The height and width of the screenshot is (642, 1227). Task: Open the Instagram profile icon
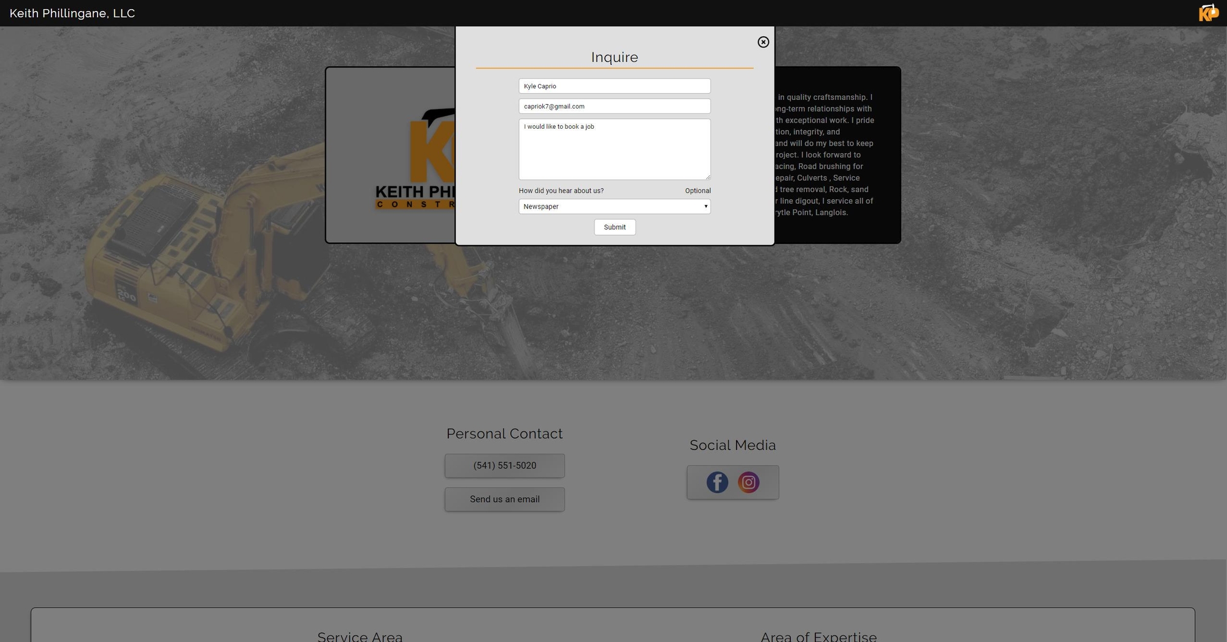[x=748, y=483]
